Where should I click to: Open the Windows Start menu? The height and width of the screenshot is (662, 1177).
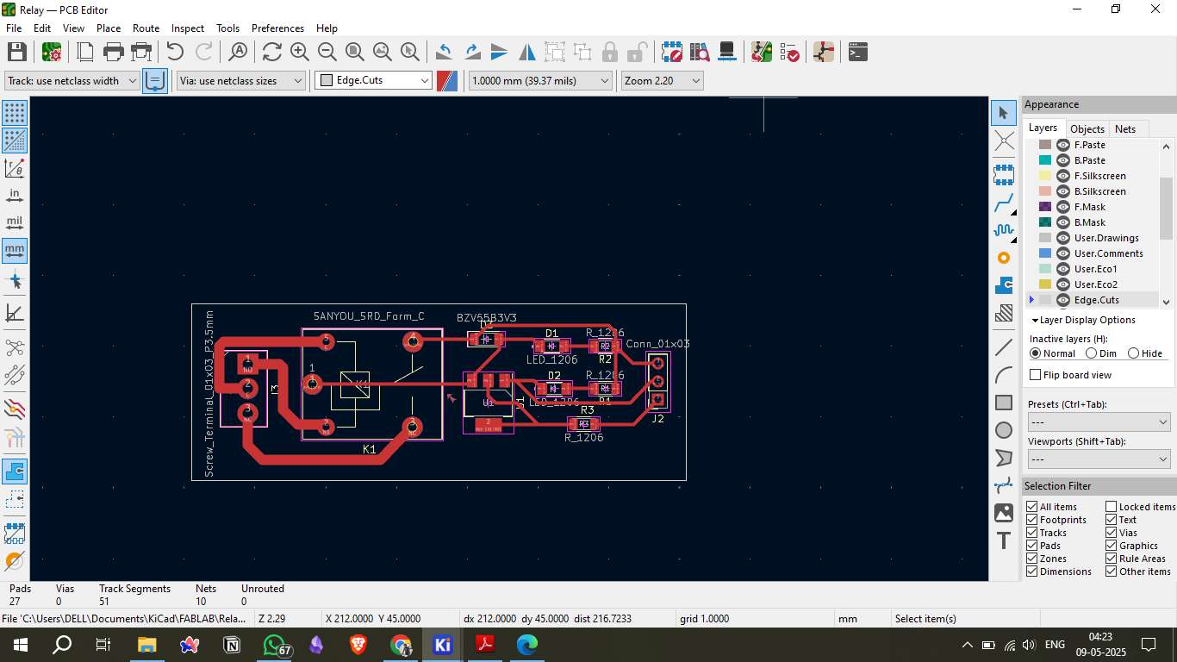20,645
